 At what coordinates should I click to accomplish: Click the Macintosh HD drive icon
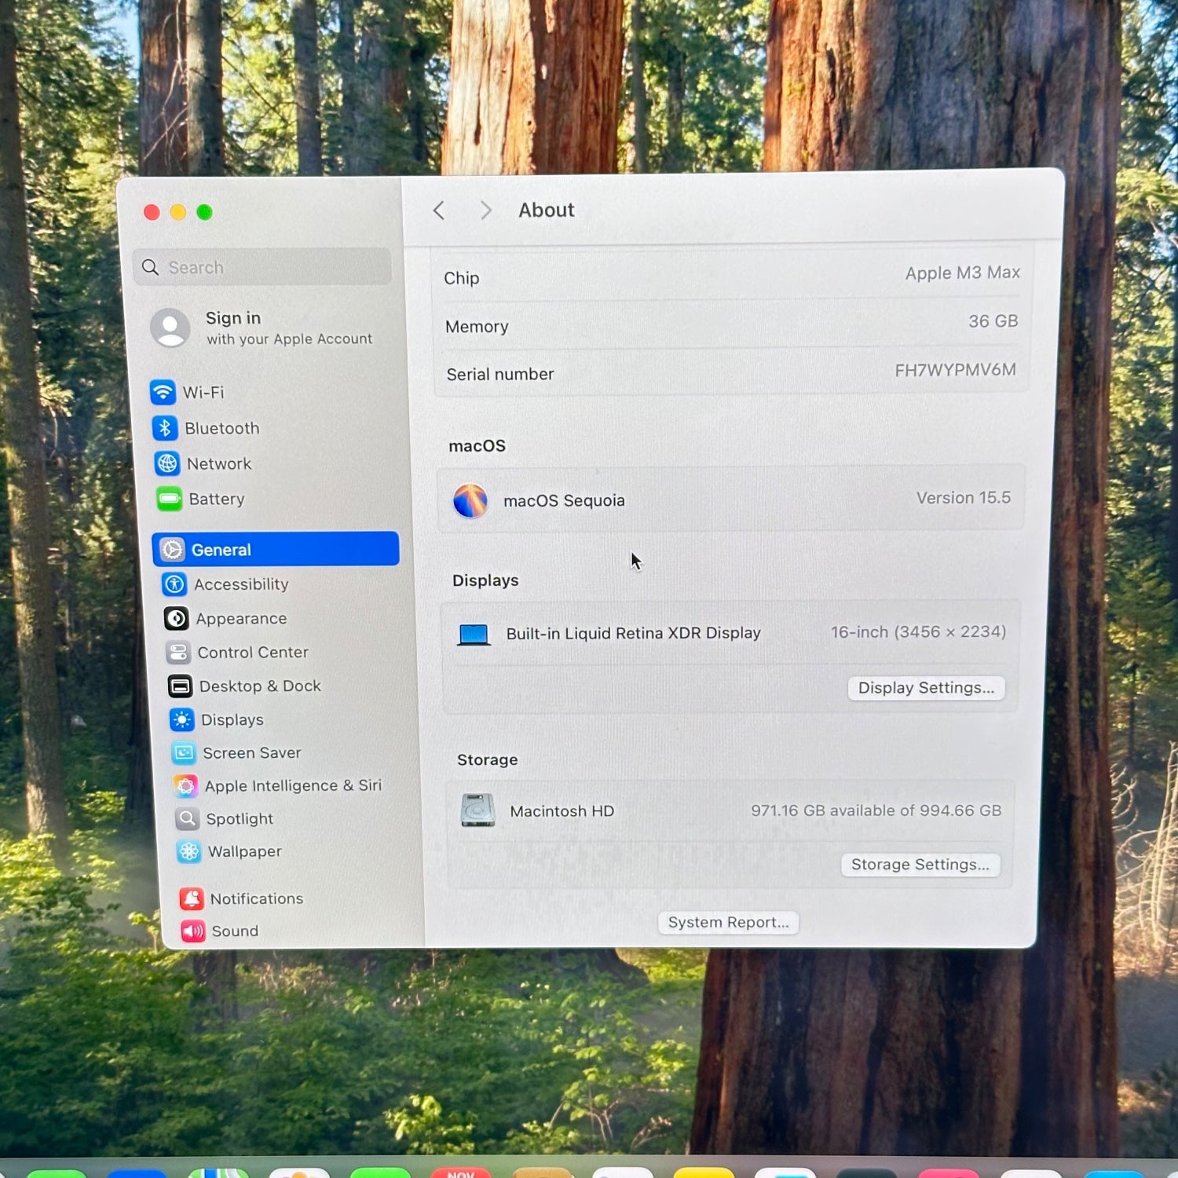click(x=477, y=810)
